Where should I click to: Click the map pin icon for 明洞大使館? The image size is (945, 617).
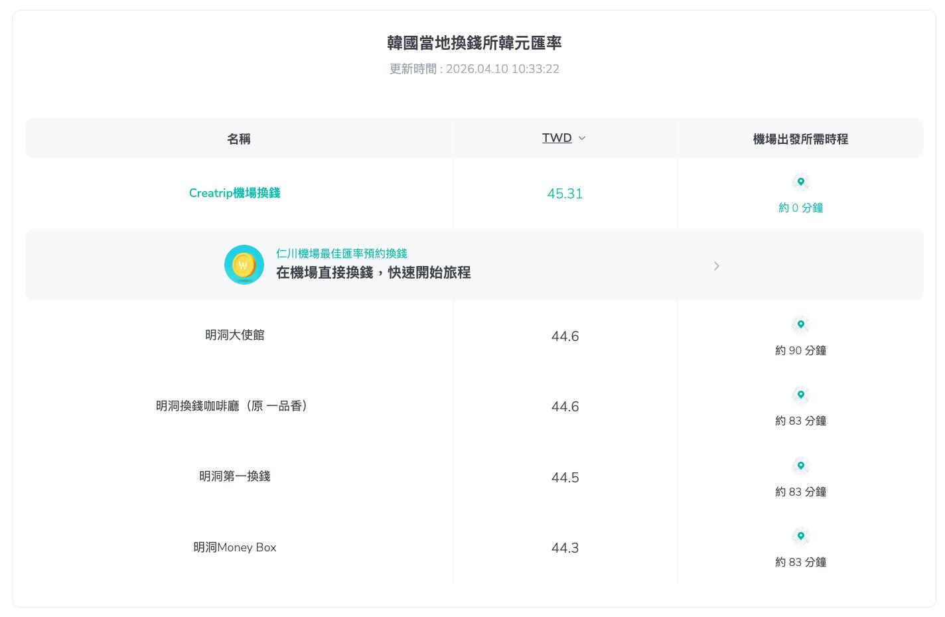click(800, 324)
